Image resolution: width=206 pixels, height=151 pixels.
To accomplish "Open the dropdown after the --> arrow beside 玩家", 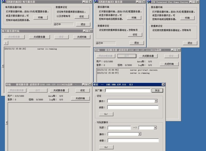I will click(155, 128).
